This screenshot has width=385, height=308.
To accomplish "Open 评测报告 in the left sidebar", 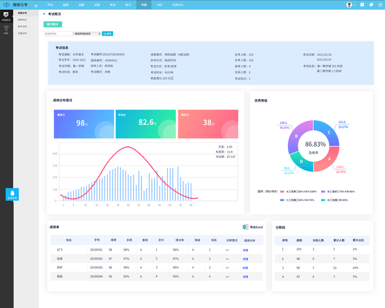I will (6, 16).
